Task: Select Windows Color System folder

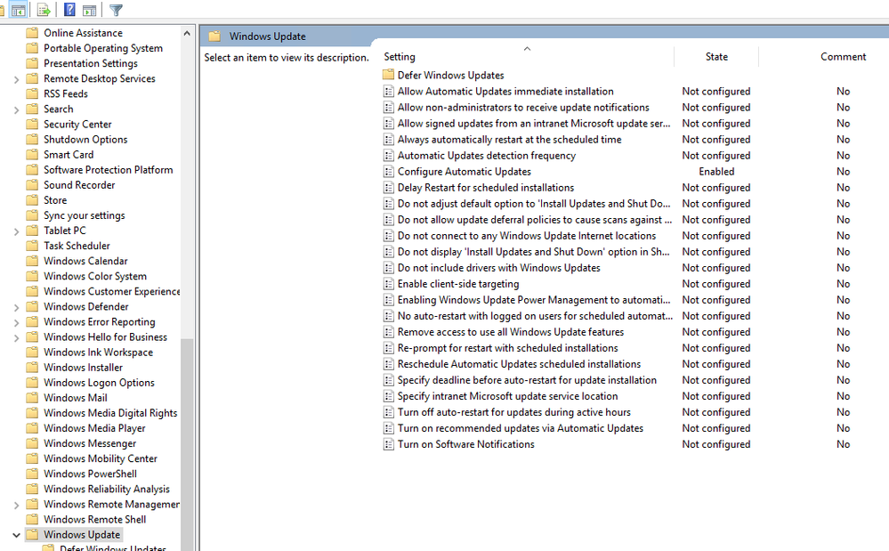Action: click(x=95, y=276)
